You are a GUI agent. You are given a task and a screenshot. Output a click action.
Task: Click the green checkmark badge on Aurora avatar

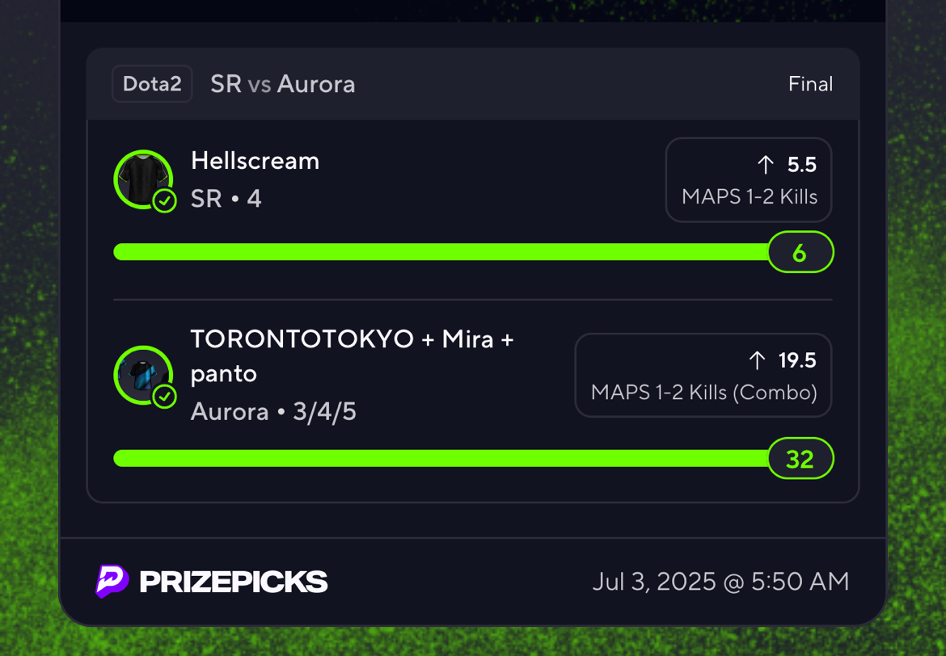[x=164, y=397]
